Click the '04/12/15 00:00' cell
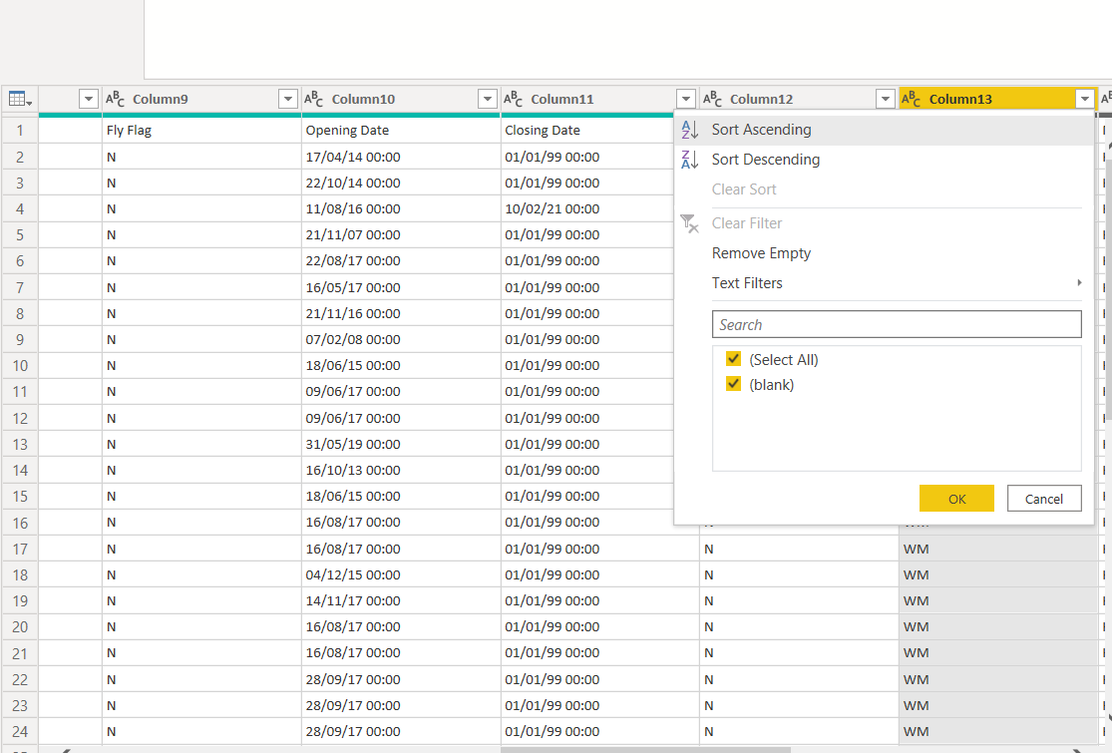Viewport: 1112px width, 753px height. (401, 574)
